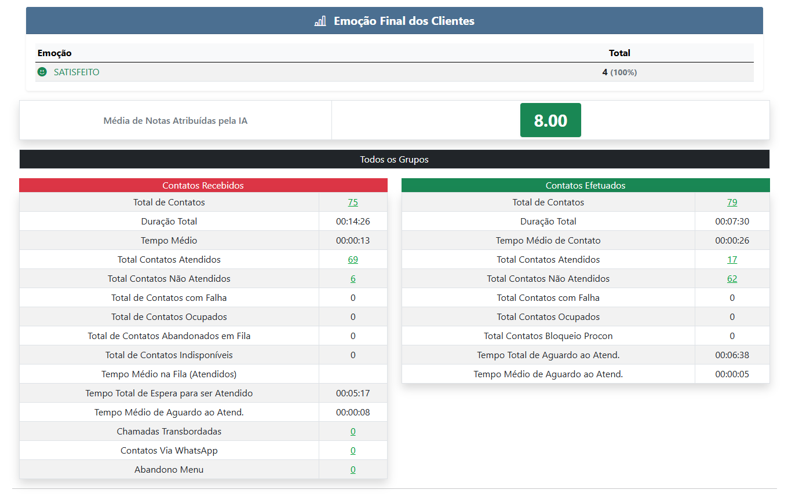Open outgoing Total de Contatos link 79

[732, 203]
